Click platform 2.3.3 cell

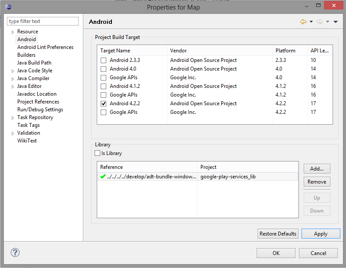coord(281,60)
